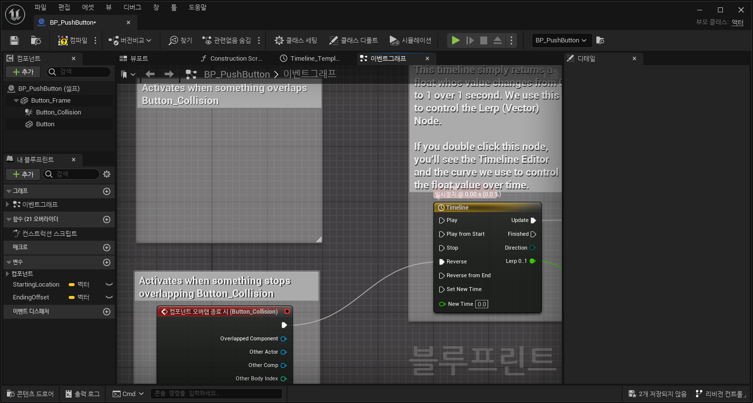
Task: Add a function override with the 함수 plus
Action: pos(107,220)
